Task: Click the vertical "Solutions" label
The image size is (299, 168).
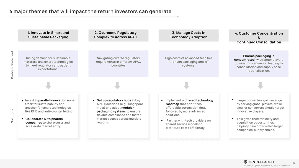Action: tap(12, 116)
